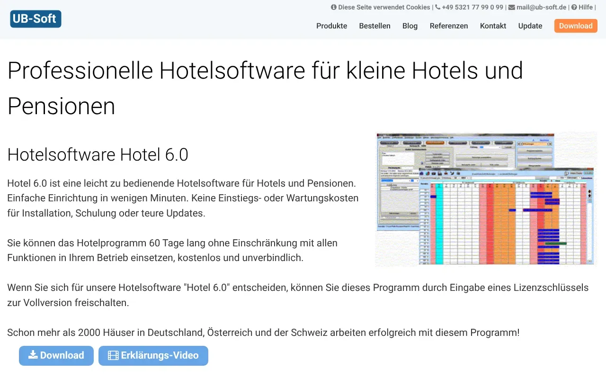Switch to the Blog section
Image resolution: width=606 pixels, height=379 pixels.
410,26
